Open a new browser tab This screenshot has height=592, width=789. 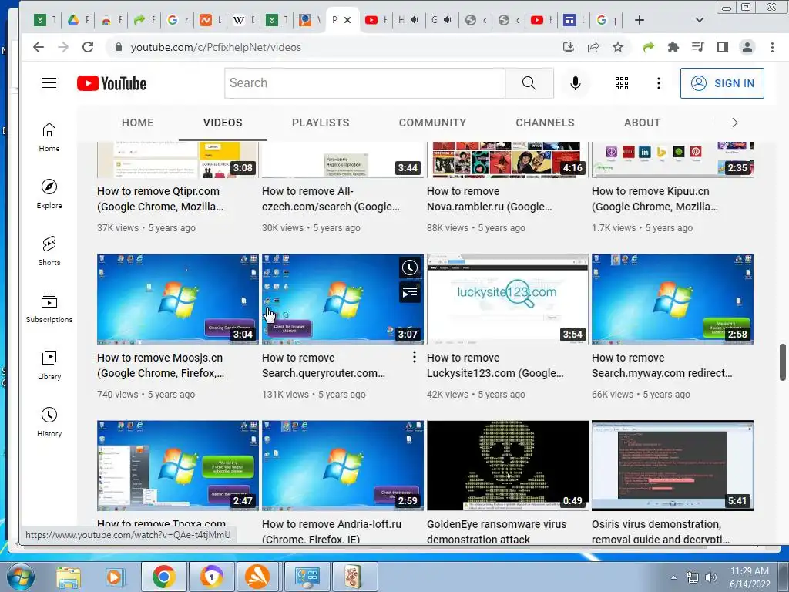tap(639, 20)
